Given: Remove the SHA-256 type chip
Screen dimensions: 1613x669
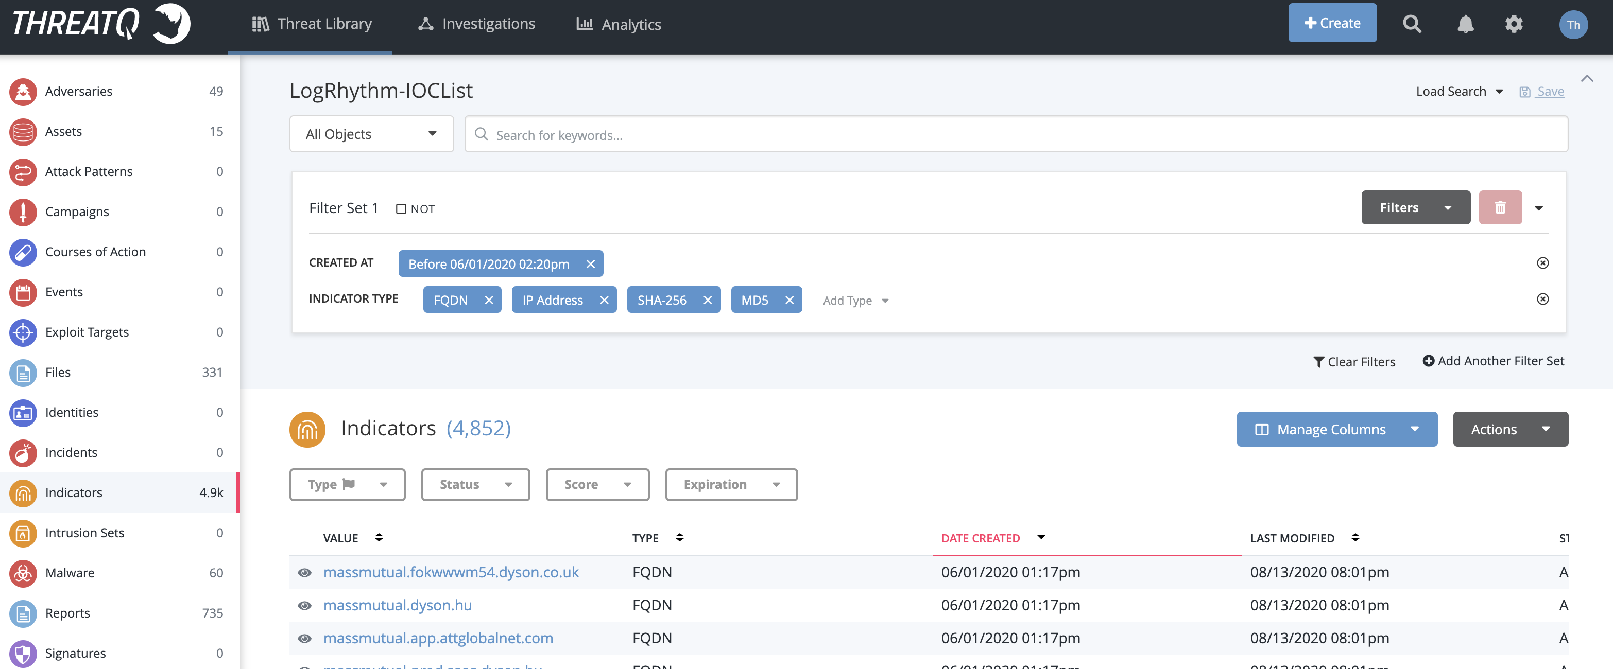Looking at the screenshot, I should tap(707, 301).
